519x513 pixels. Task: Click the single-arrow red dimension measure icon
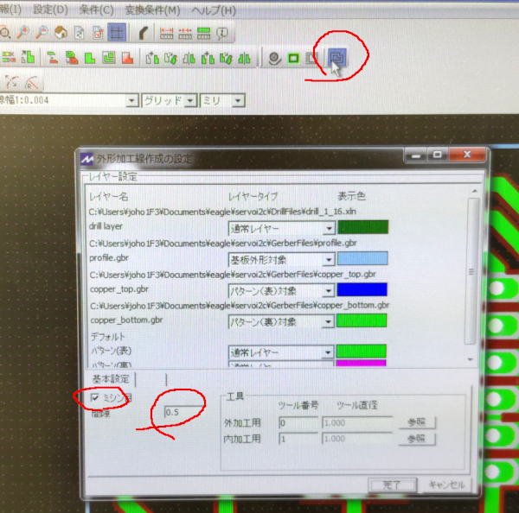(x=166, y=33)
